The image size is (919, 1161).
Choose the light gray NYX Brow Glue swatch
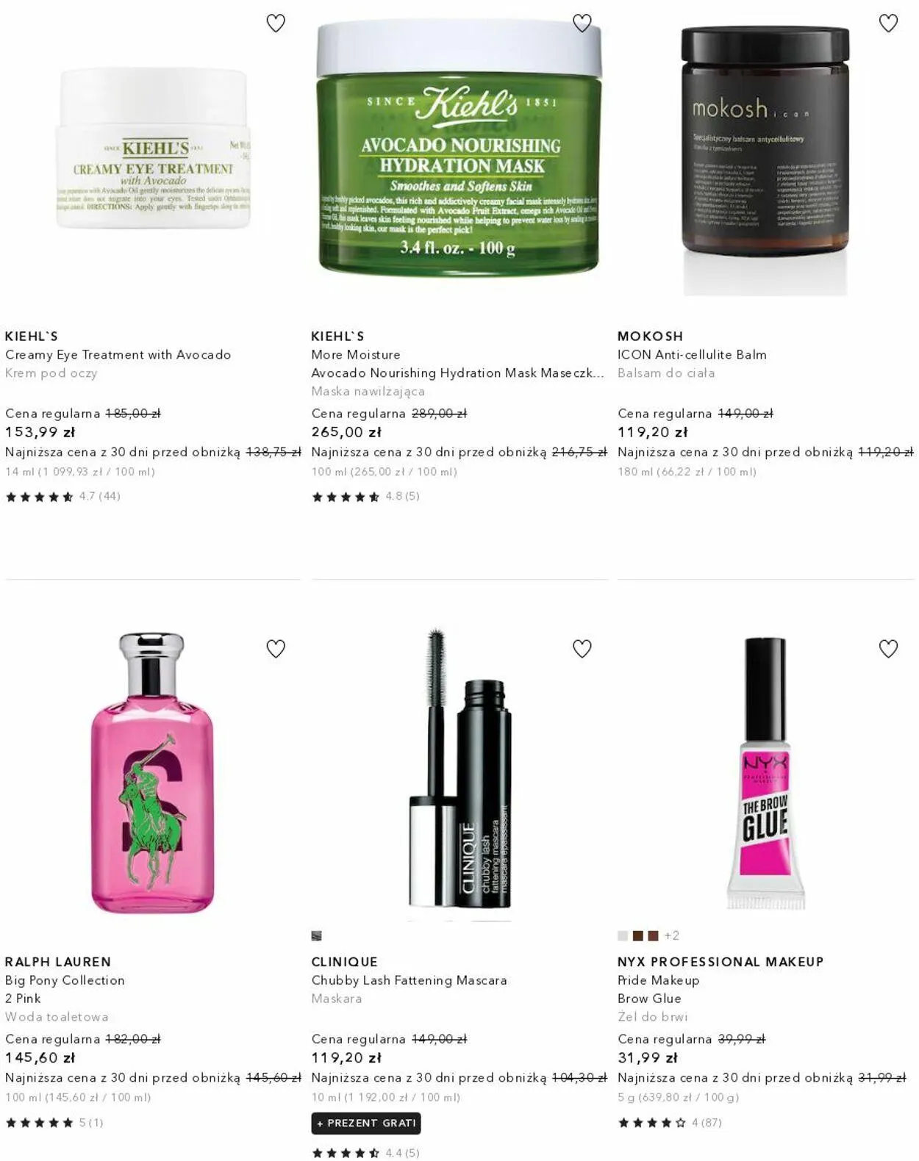pos(623,936)
